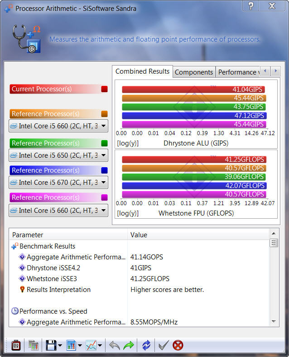Click the Value column header
The image size is (289, 357).
198,235
